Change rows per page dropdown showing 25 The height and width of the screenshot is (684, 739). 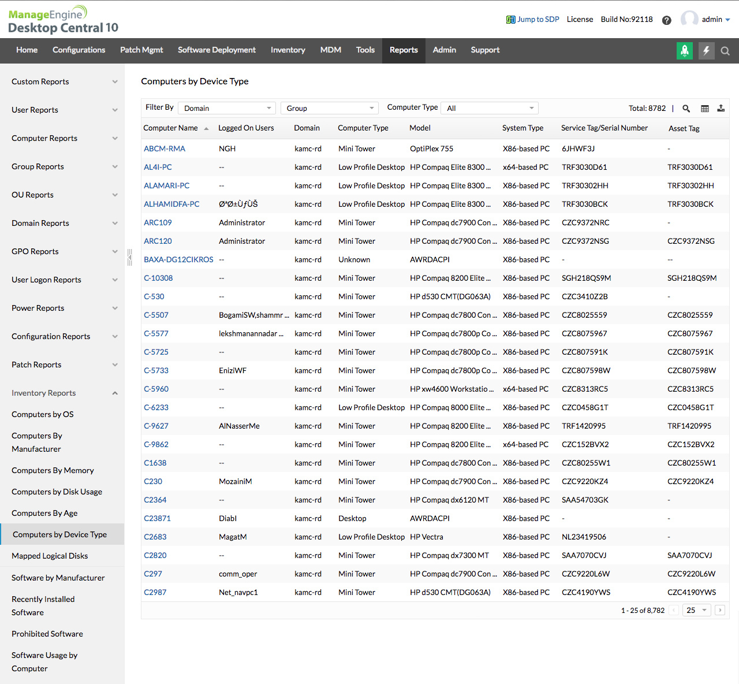click(697, 610)
